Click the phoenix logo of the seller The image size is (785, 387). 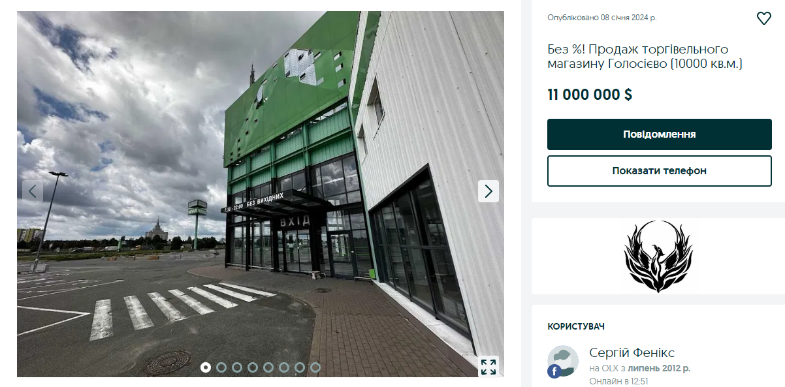(x=658, y=256)
